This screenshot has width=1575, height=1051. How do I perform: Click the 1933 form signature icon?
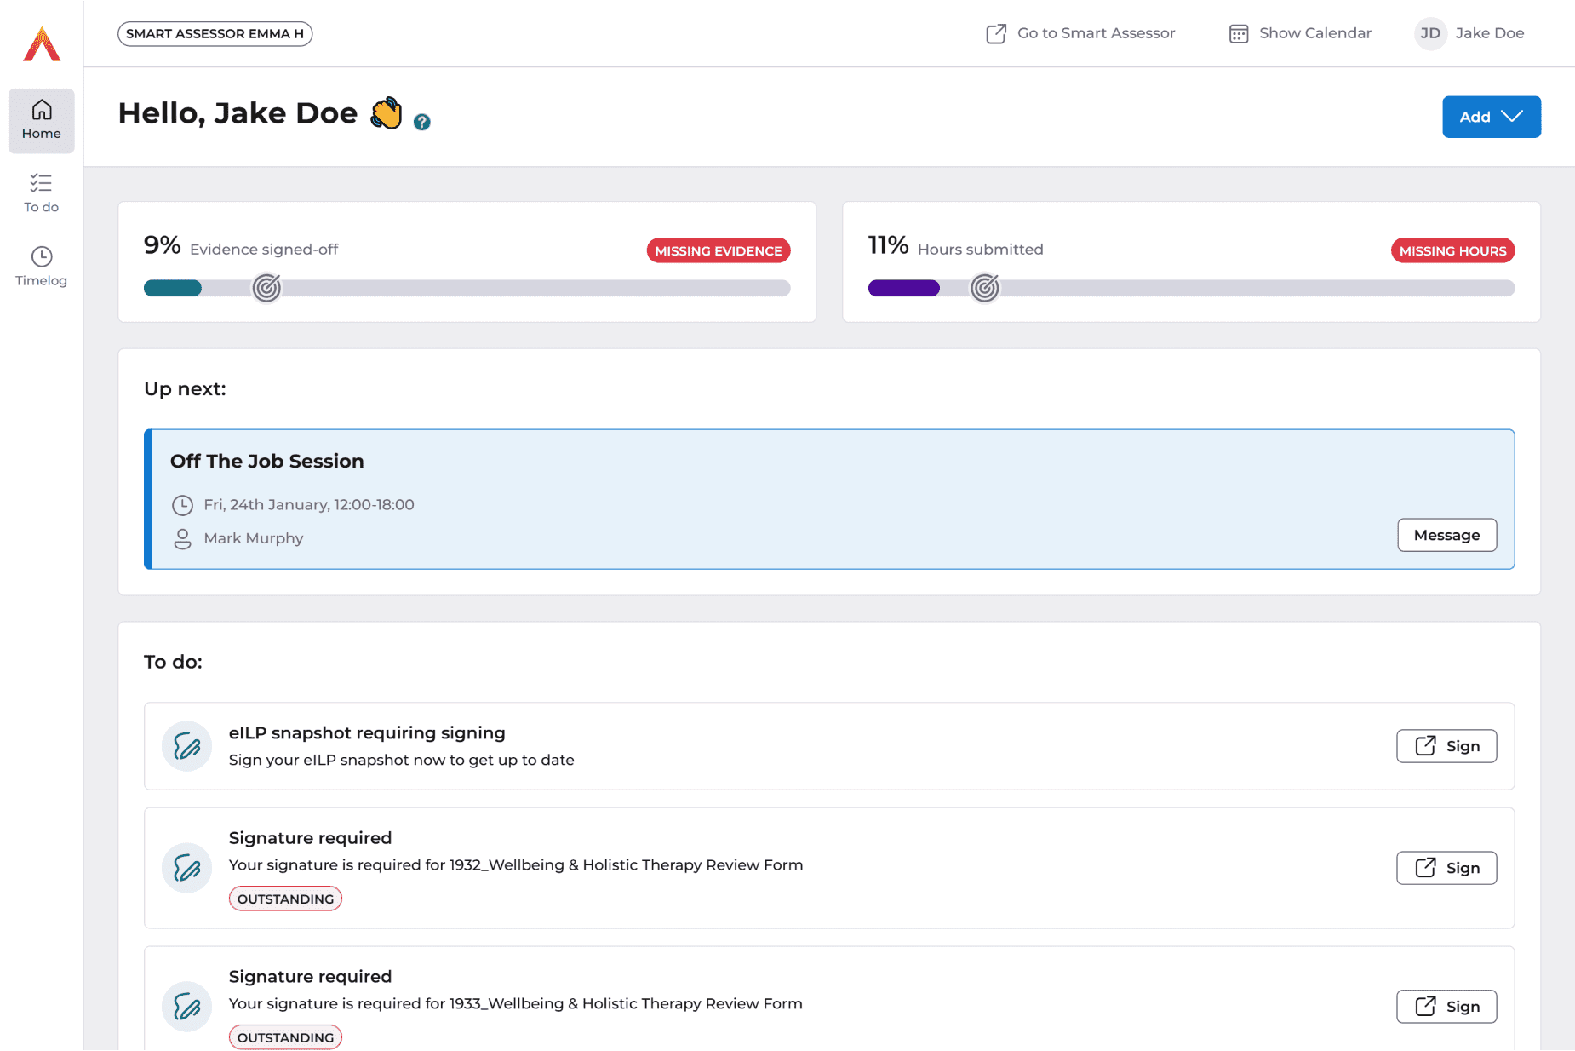186,1007
